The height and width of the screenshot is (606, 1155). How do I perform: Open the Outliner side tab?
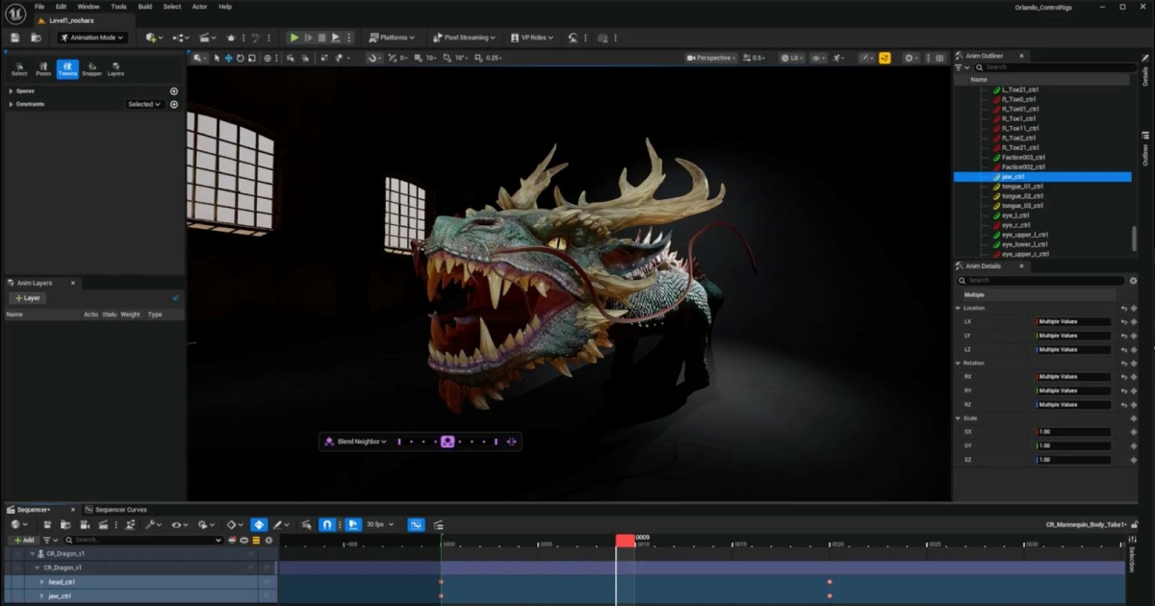tap(1145, 148)
